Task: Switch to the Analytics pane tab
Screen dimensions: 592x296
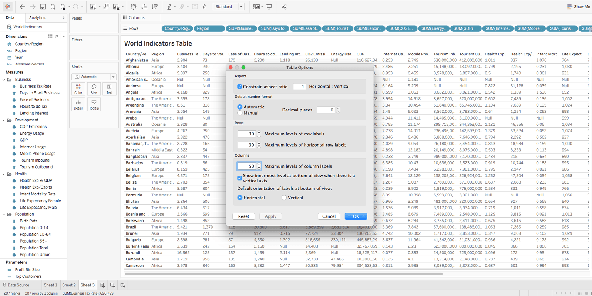Action: click(x=37, y=17)
